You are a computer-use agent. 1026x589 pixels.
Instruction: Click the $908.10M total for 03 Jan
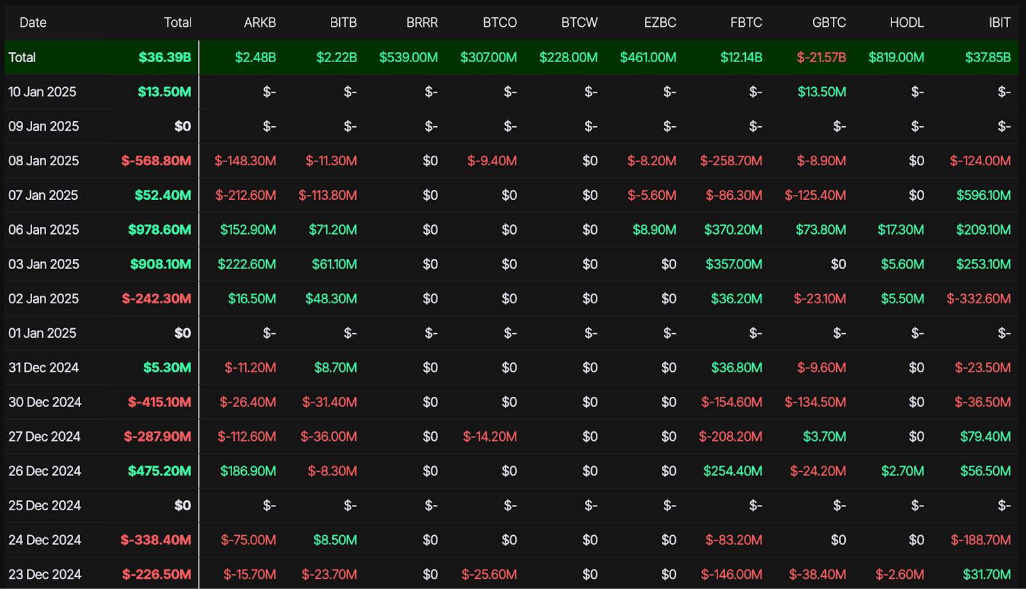point(160,264)
